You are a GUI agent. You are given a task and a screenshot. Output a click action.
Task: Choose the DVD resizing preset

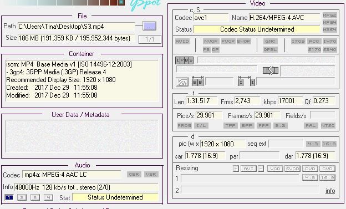(310, 169)
